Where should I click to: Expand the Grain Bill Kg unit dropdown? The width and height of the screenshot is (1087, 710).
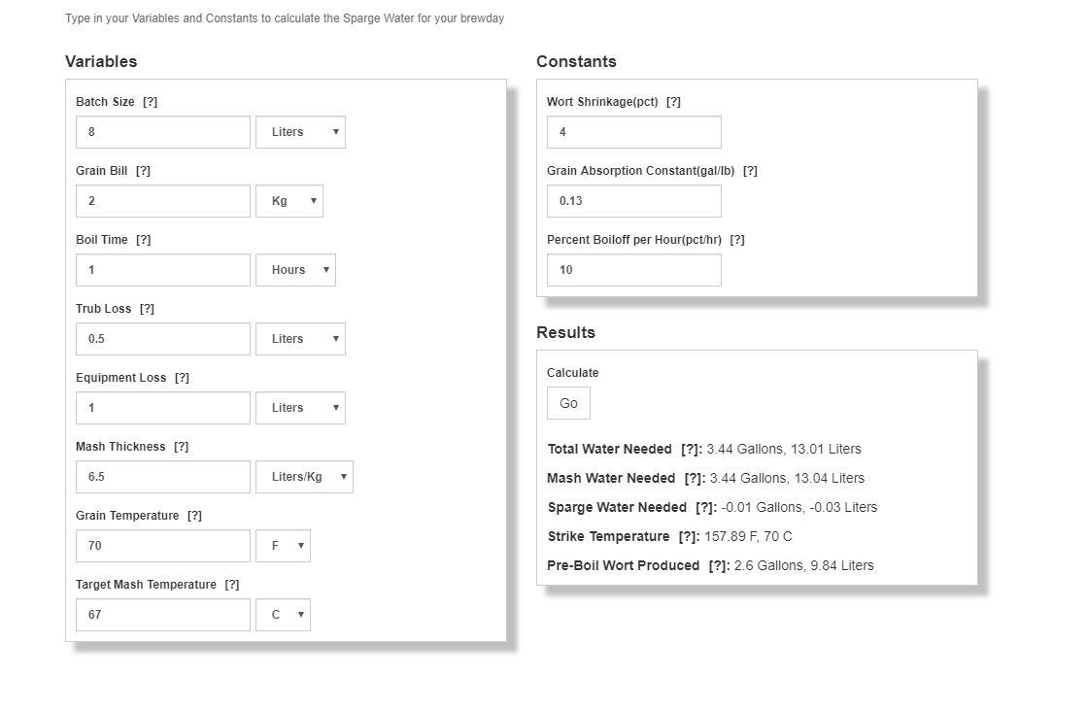coord(289,201)
